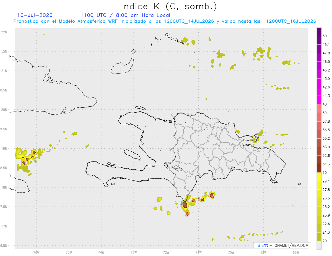
Task: Click the '71W' longitude label
Action: pos(198,252)
